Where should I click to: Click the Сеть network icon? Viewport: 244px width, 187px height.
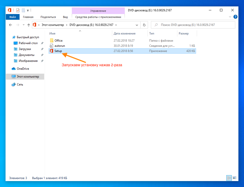[x=14, y=85]
